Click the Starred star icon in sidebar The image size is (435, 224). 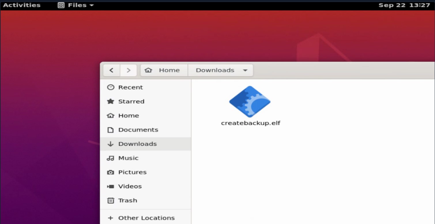(111, 101)
